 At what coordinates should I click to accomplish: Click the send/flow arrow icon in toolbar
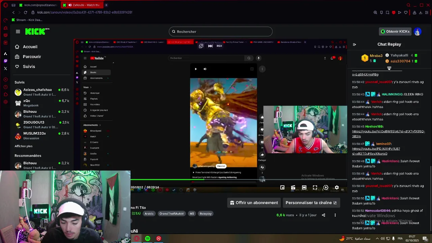(x=400, y=12)
